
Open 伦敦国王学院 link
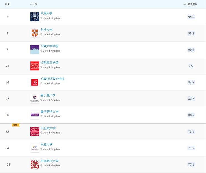pos(49,63)
